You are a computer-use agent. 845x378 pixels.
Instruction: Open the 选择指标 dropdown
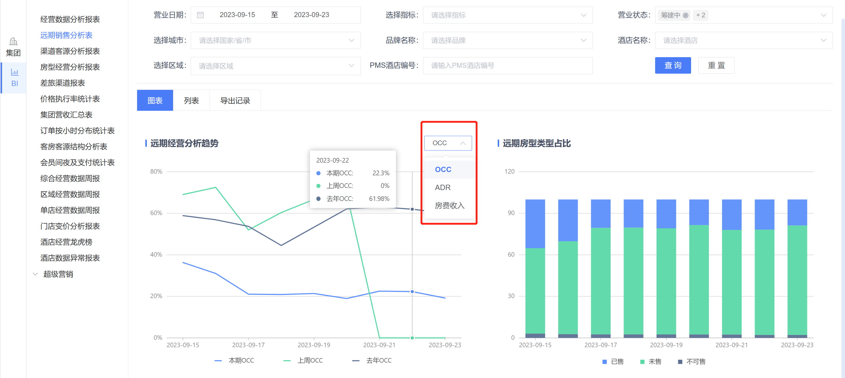coord(507,15)
